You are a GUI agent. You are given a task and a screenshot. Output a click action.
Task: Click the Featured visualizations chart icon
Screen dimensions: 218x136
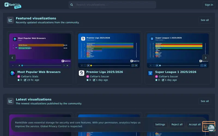(10, 20)
